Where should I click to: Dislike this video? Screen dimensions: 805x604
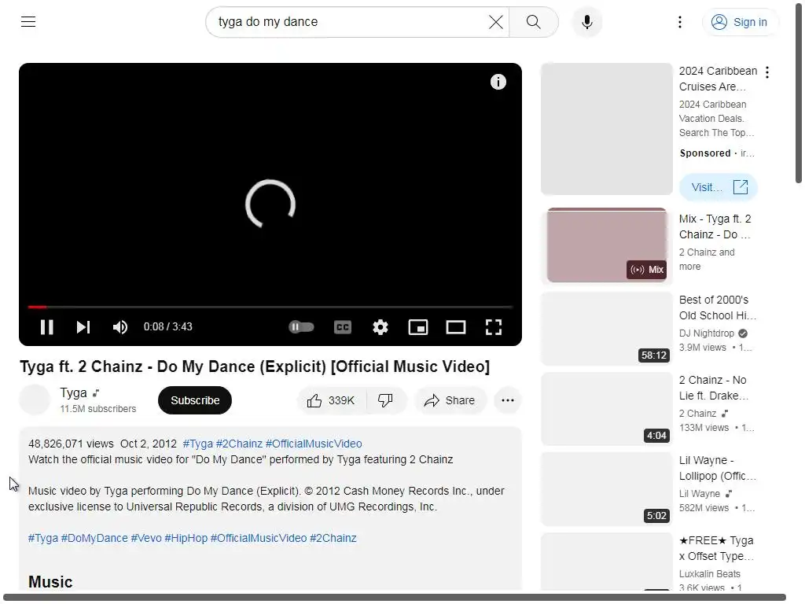pos(385,400)
